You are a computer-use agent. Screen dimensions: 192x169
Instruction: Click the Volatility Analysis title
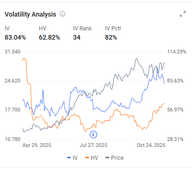coord(31,14)
